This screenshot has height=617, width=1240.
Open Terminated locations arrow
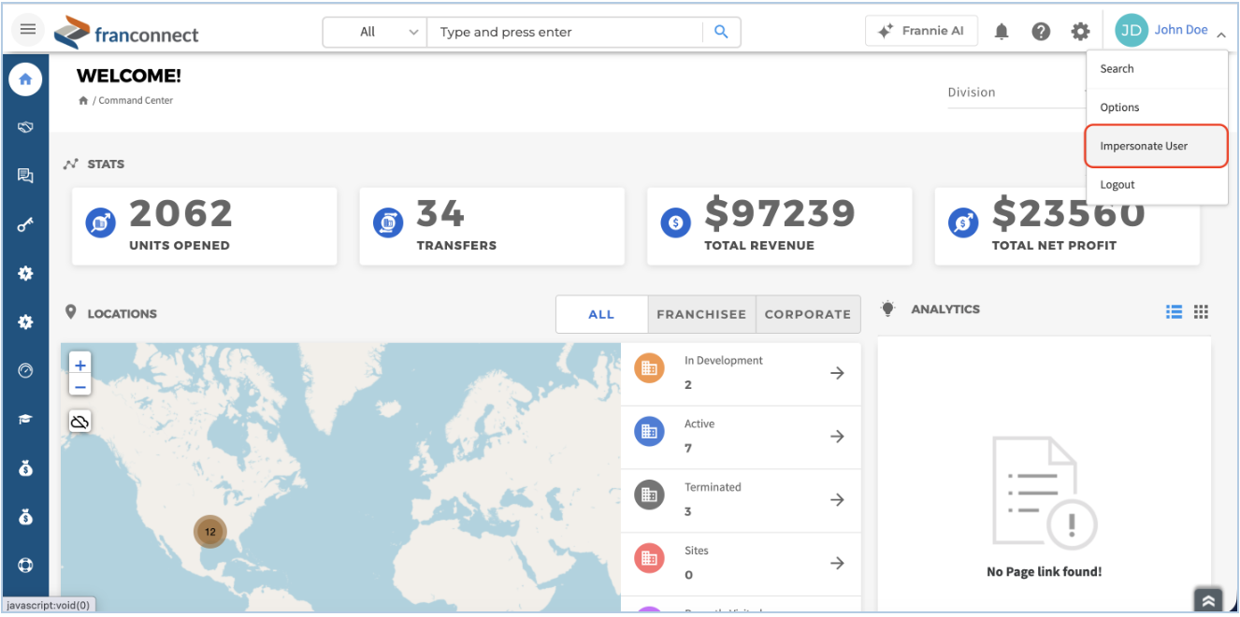click(837, 500)
